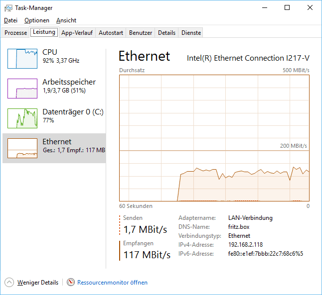Go to the Autostart tab
This screenshot has height=295, width=322.
tap(111, 33)
